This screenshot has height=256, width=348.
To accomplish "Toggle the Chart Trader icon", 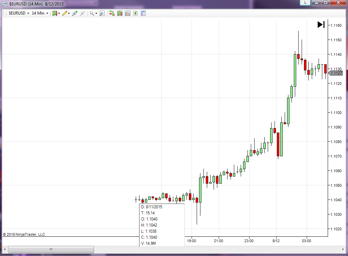I will click(x=112, y=13).
